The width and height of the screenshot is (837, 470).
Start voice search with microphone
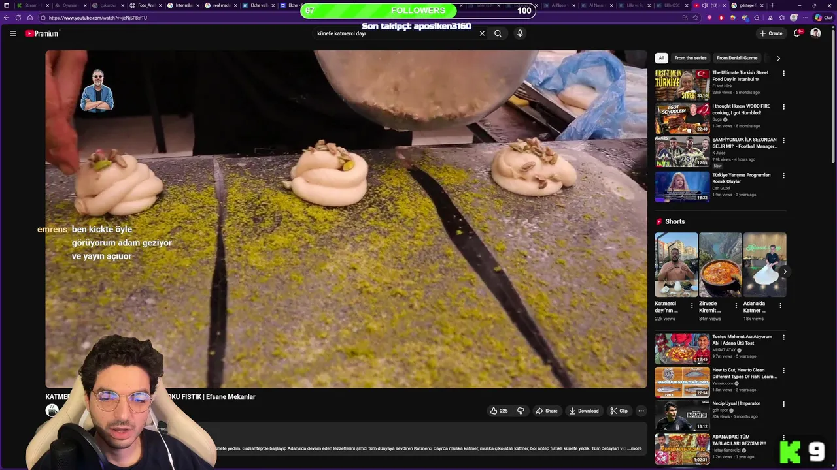pyautogui.click(x=520, y=33)
